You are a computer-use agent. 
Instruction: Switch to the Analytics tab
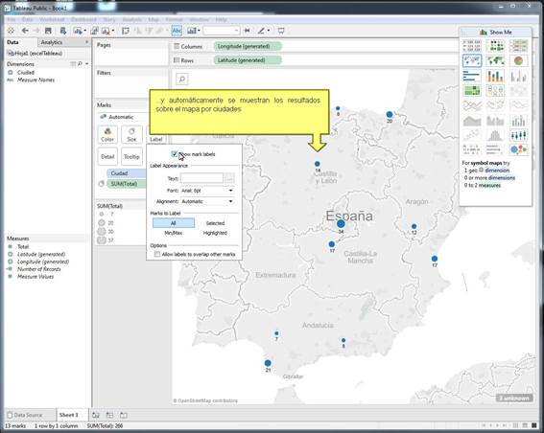tap(52, 42)
